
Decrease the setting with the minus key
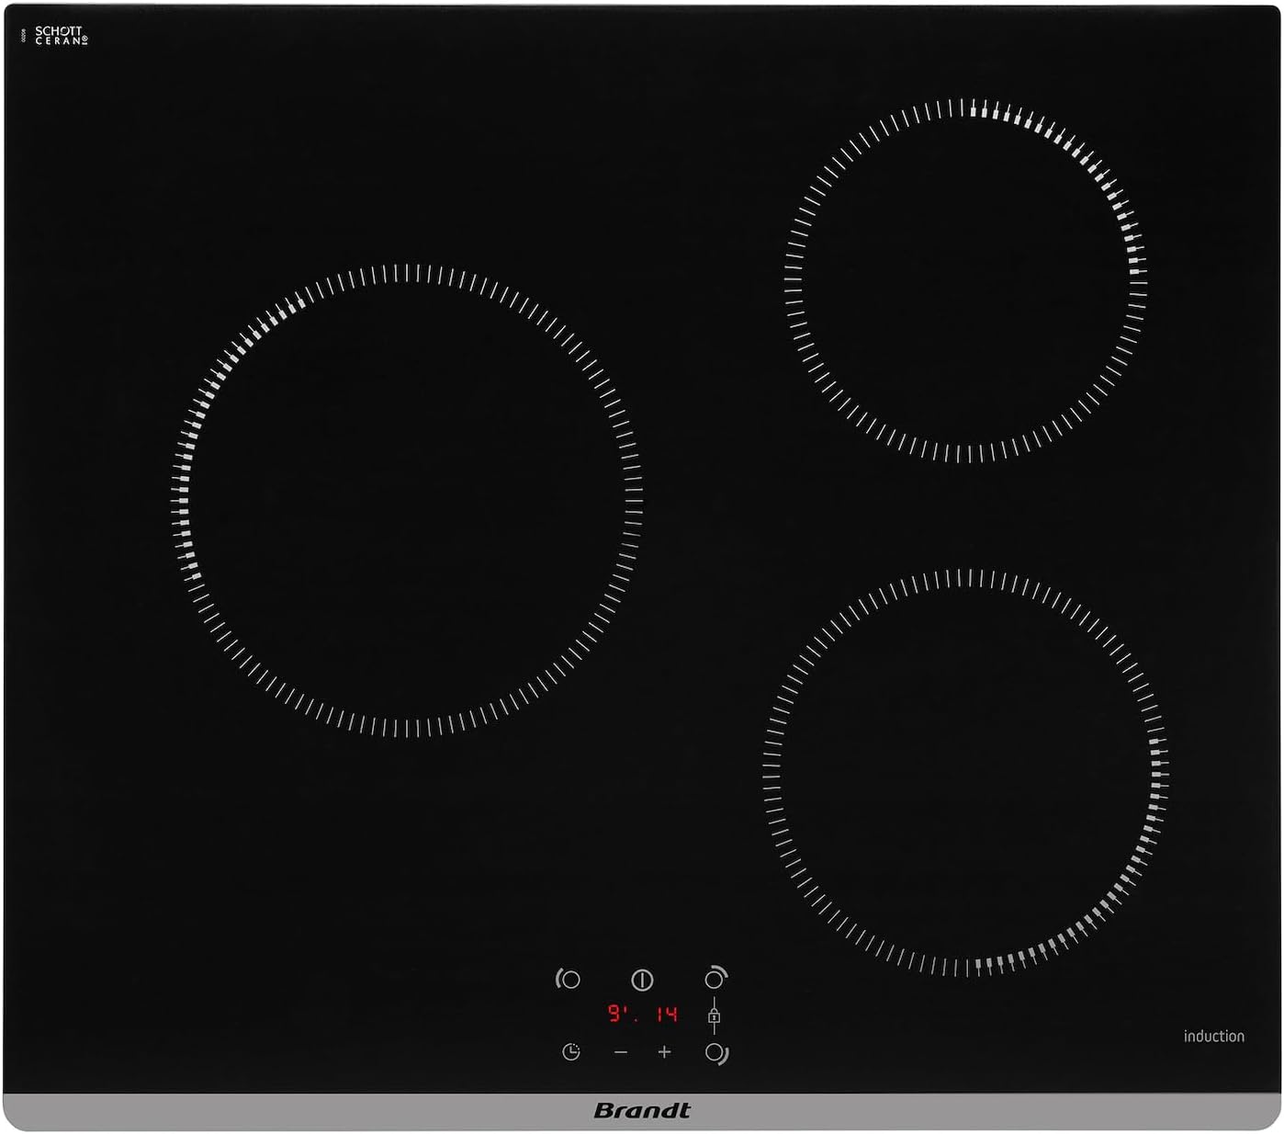click(621, 1052)
